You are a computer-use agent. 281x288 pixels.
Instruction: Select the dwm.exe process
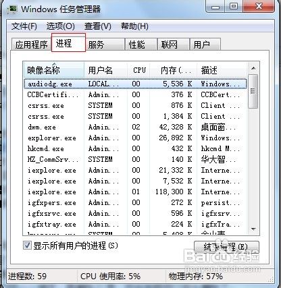[135, 127]
